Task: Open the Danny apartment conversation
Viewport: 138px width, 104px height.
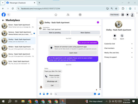Action: coord(18,55)
